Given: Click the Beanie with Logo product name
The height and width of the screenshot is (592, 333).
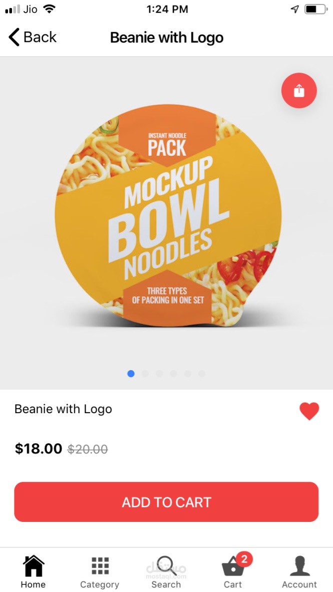Looking at the screenshot, I should click(63, 409).
